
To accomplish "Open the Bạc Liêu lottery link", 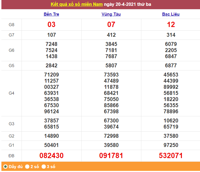I will pyautogui.click(x=171, y=14).
